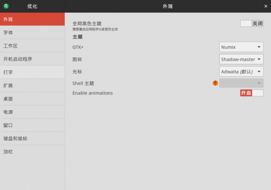Open 键盘和鼠标 settings

[32, 139]
